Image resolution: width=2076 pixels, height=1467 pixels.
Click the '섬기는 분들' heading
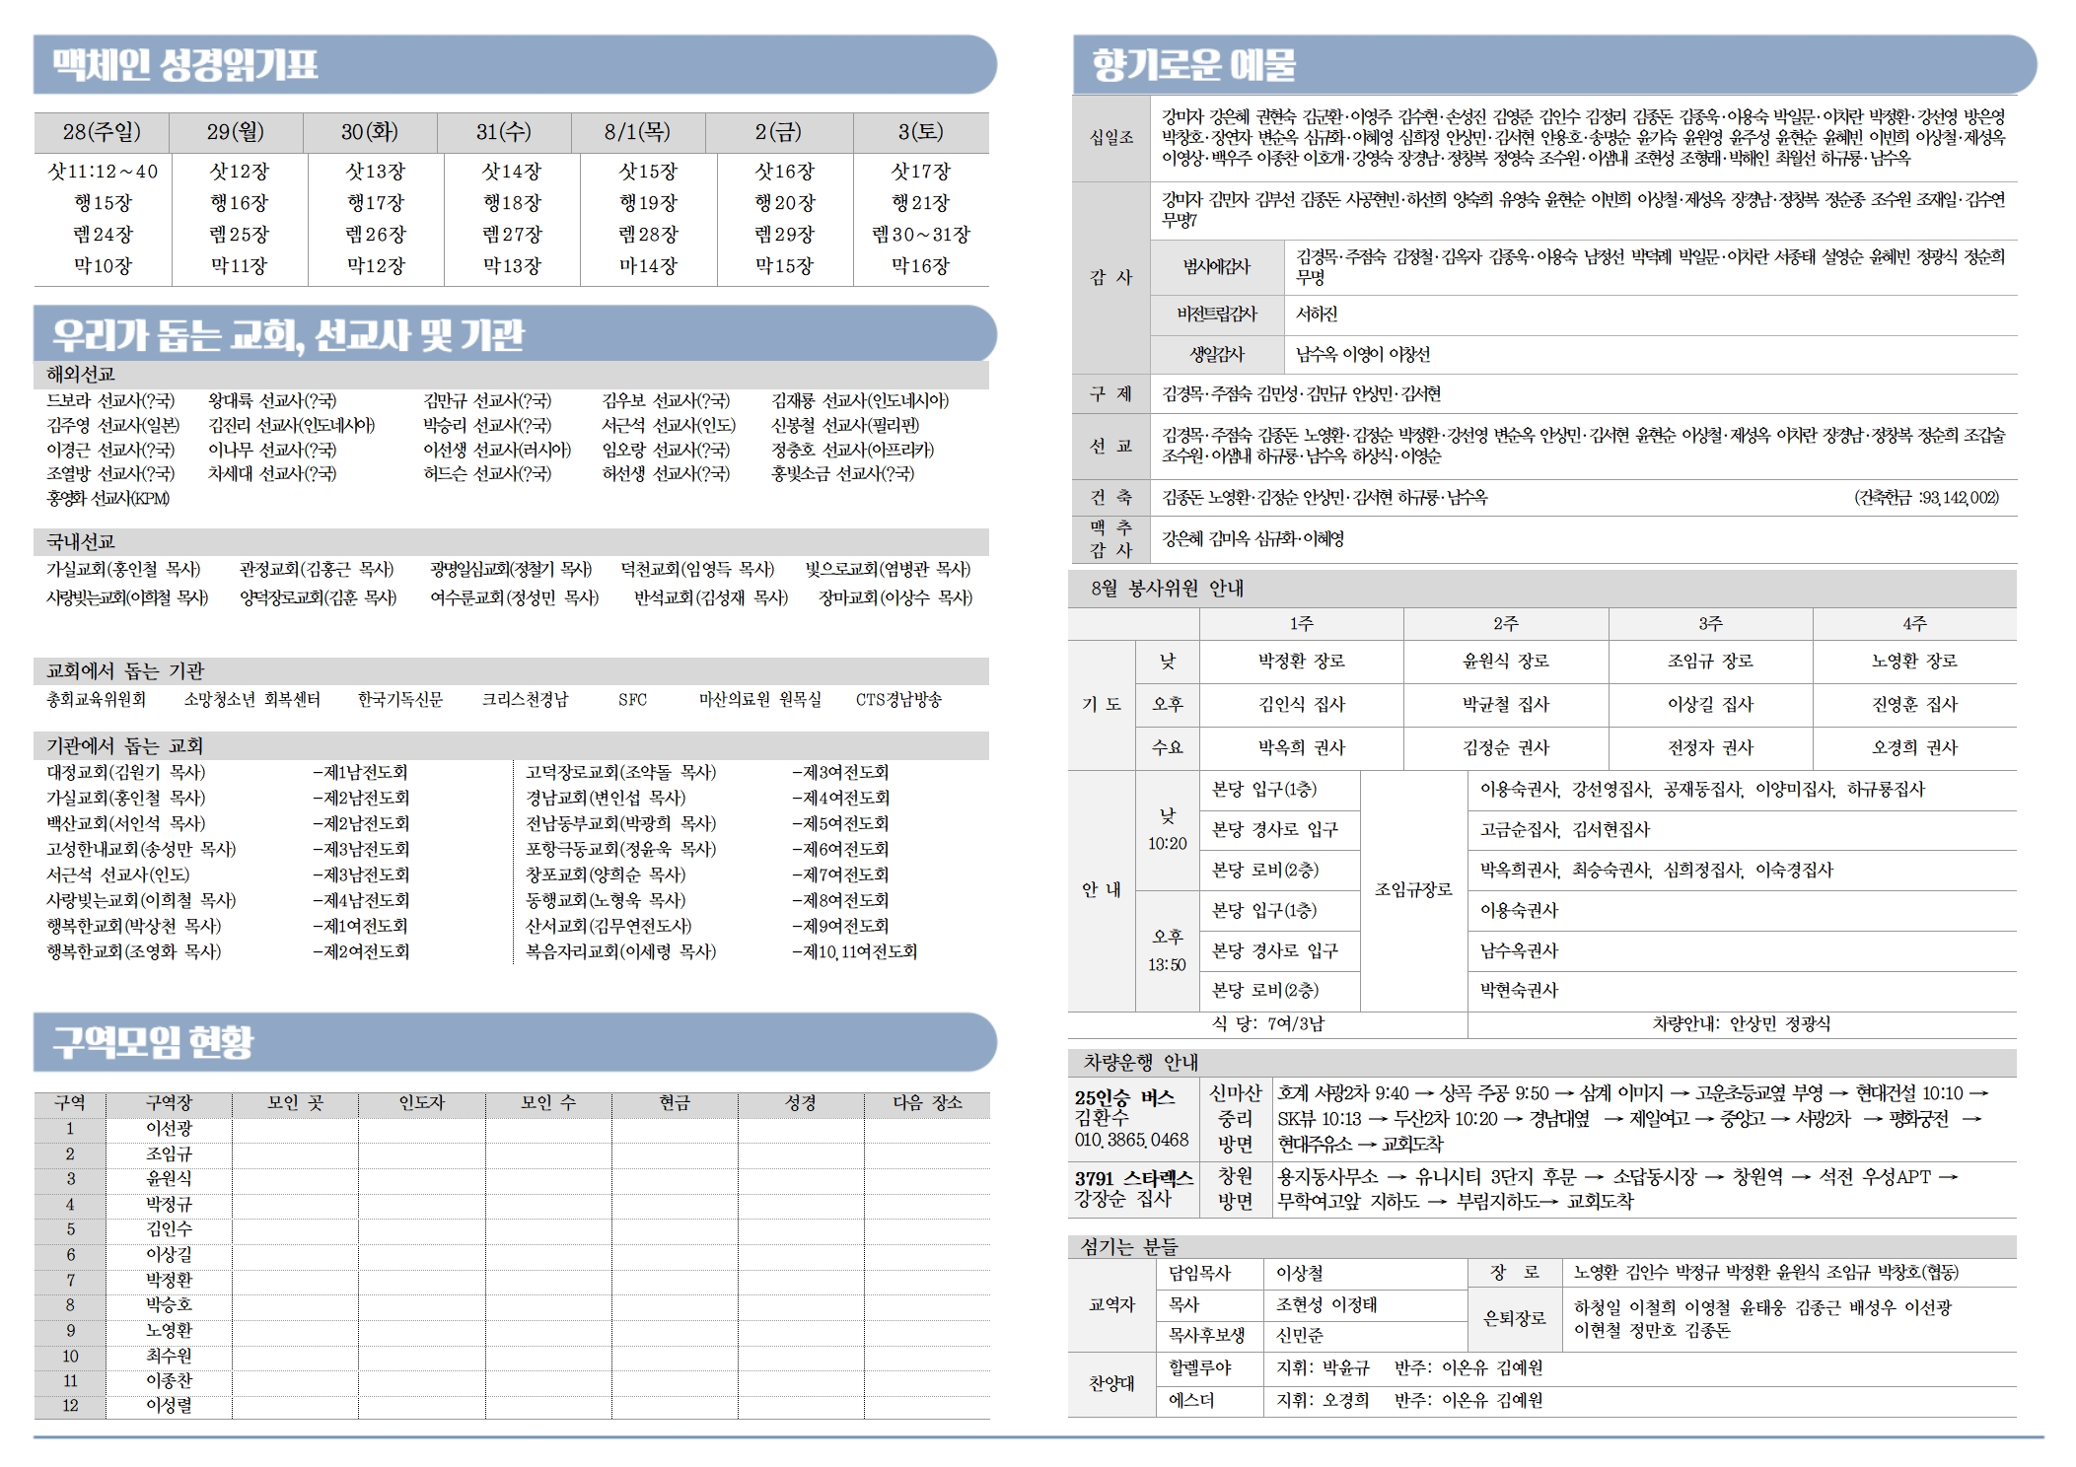tap(1129, 1248)
